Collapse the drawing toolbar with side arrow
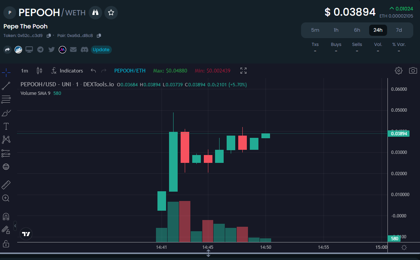Viewport: 420px width, 260px height. click(15, 226)
